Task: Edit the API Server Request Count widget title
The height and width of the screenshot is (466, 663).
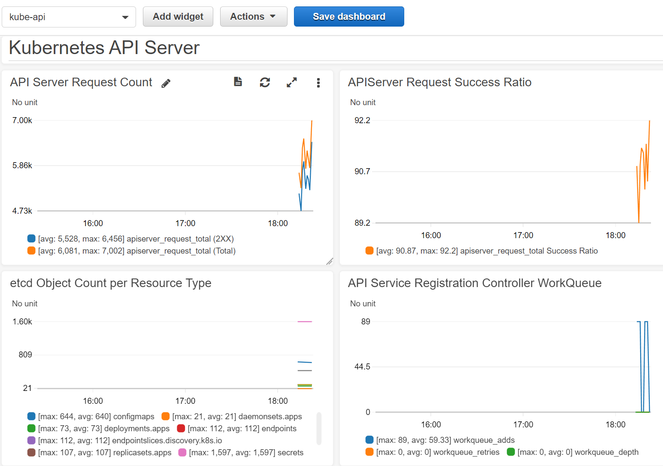Action: coord(166,83)
